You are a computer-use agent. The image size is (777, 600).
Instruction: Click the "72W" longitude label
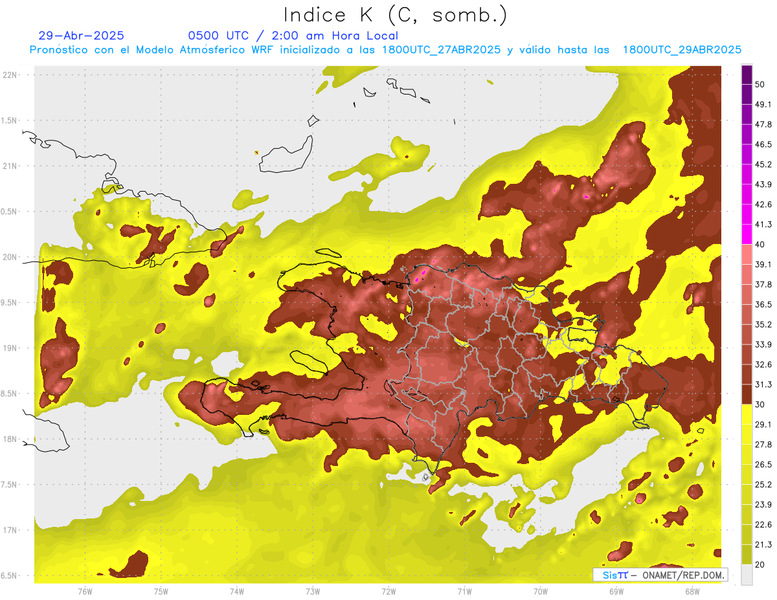(388, 592)
